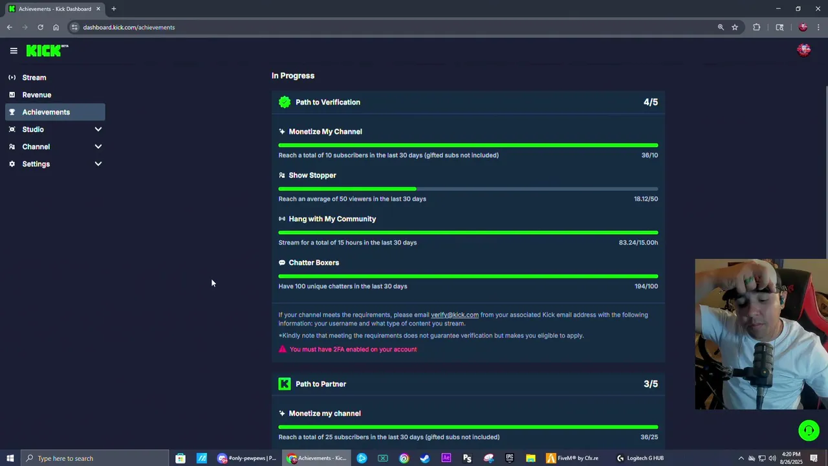Open the browser extensions puzzle icon
828x466 pixels.
[x=756, y=27]
